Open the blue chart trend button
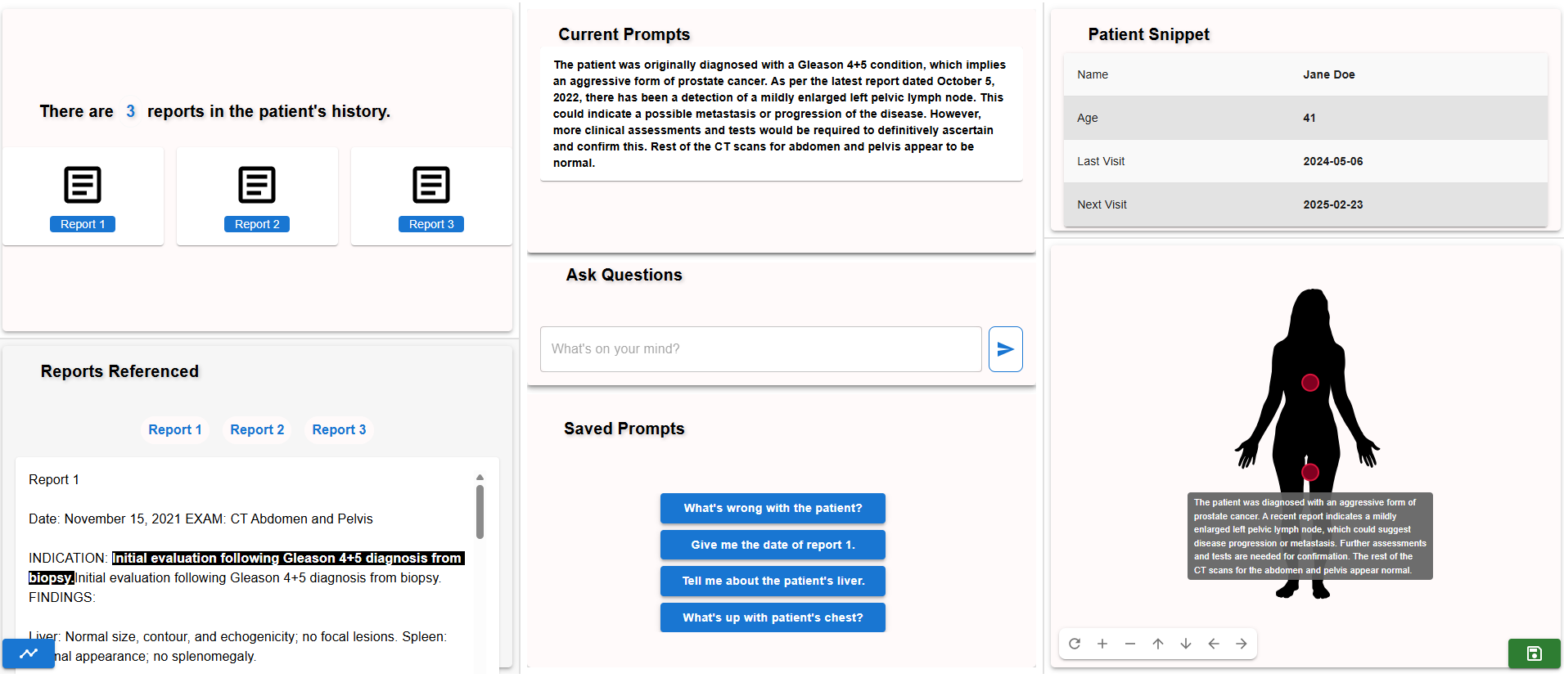 point(29,653)
